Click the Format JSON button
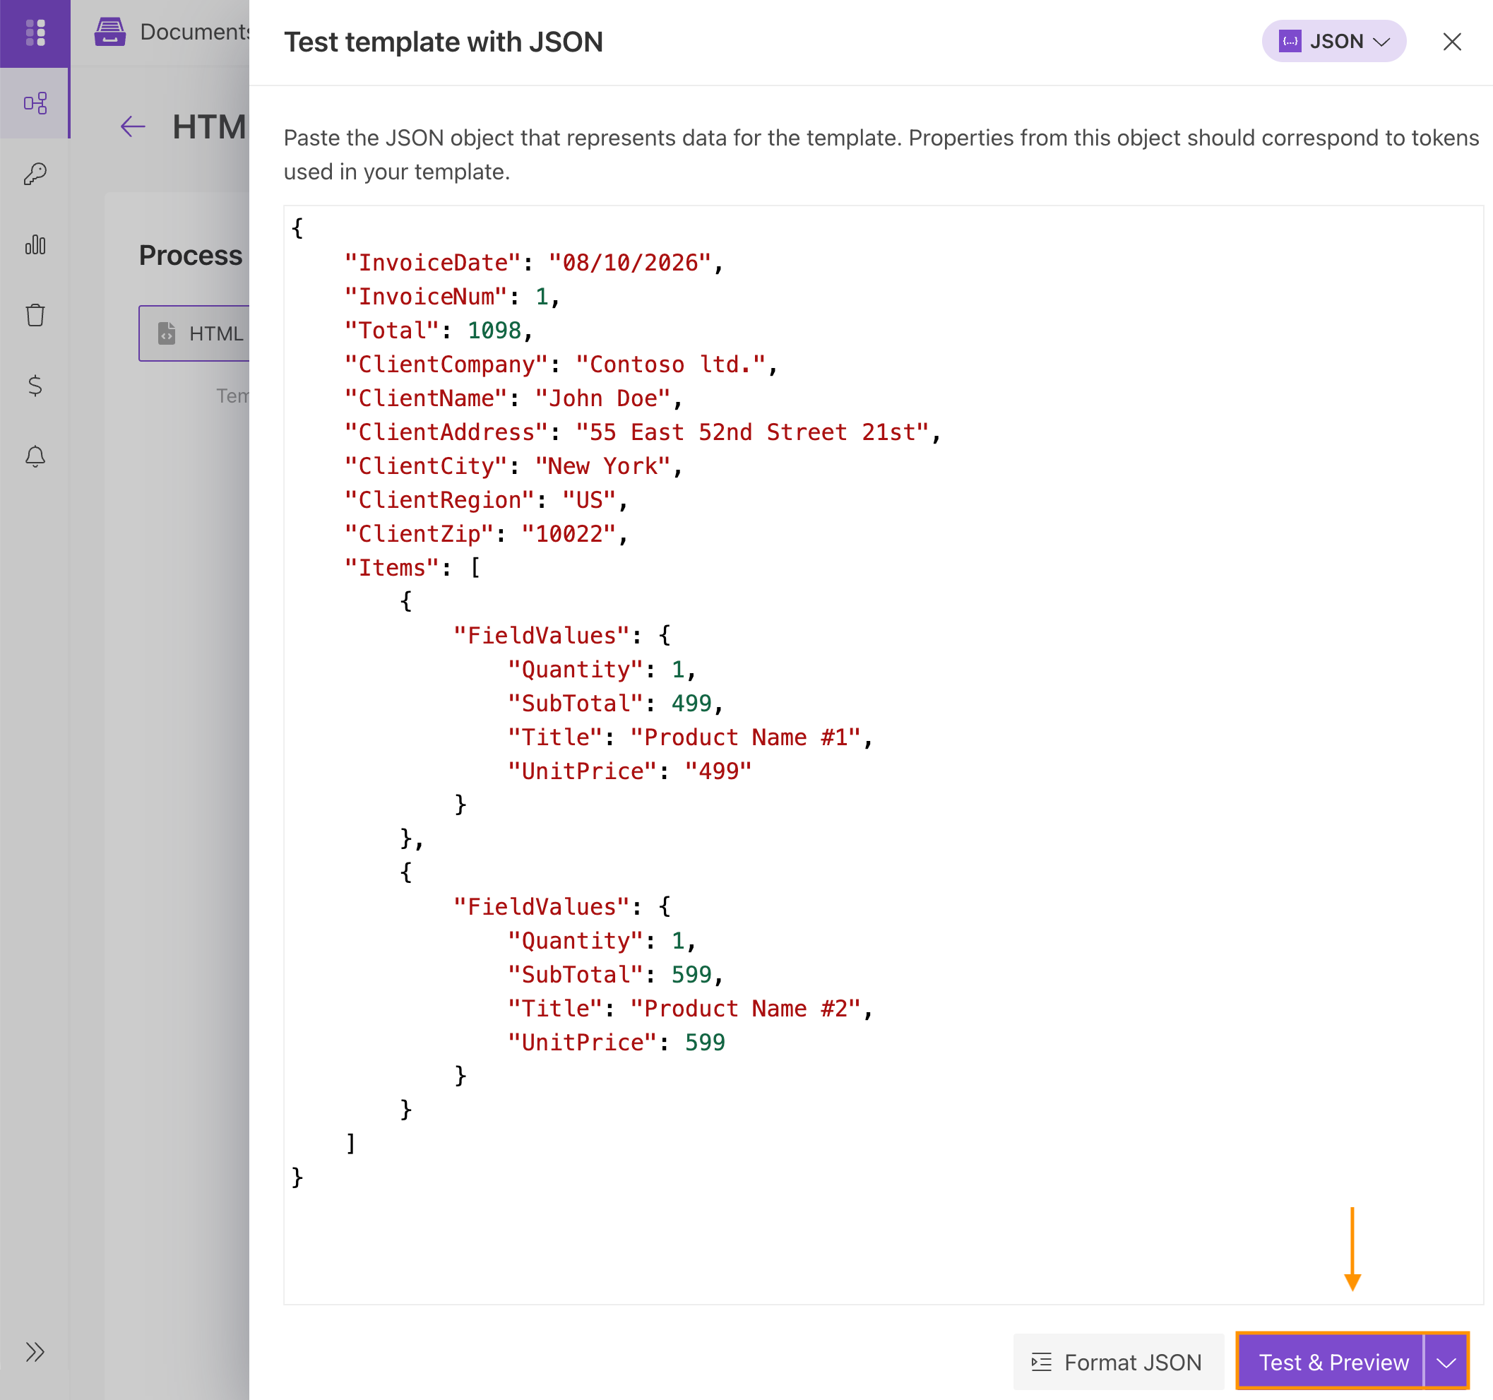 1117,1362
